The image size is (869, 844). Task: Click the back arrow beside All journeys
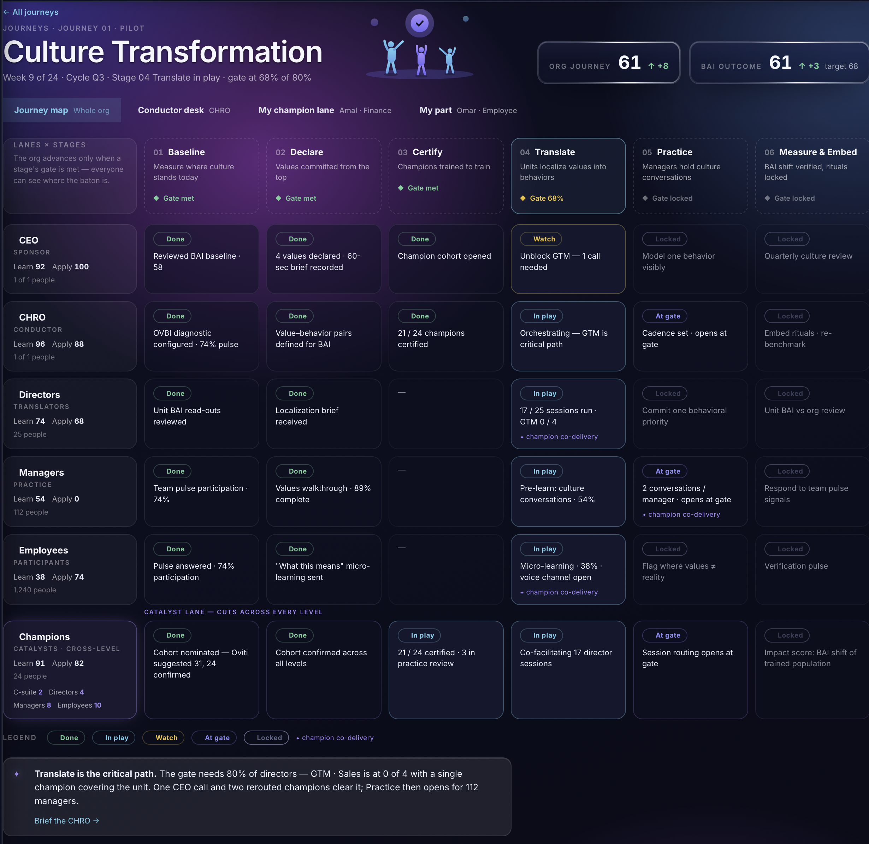coord(6,12)
